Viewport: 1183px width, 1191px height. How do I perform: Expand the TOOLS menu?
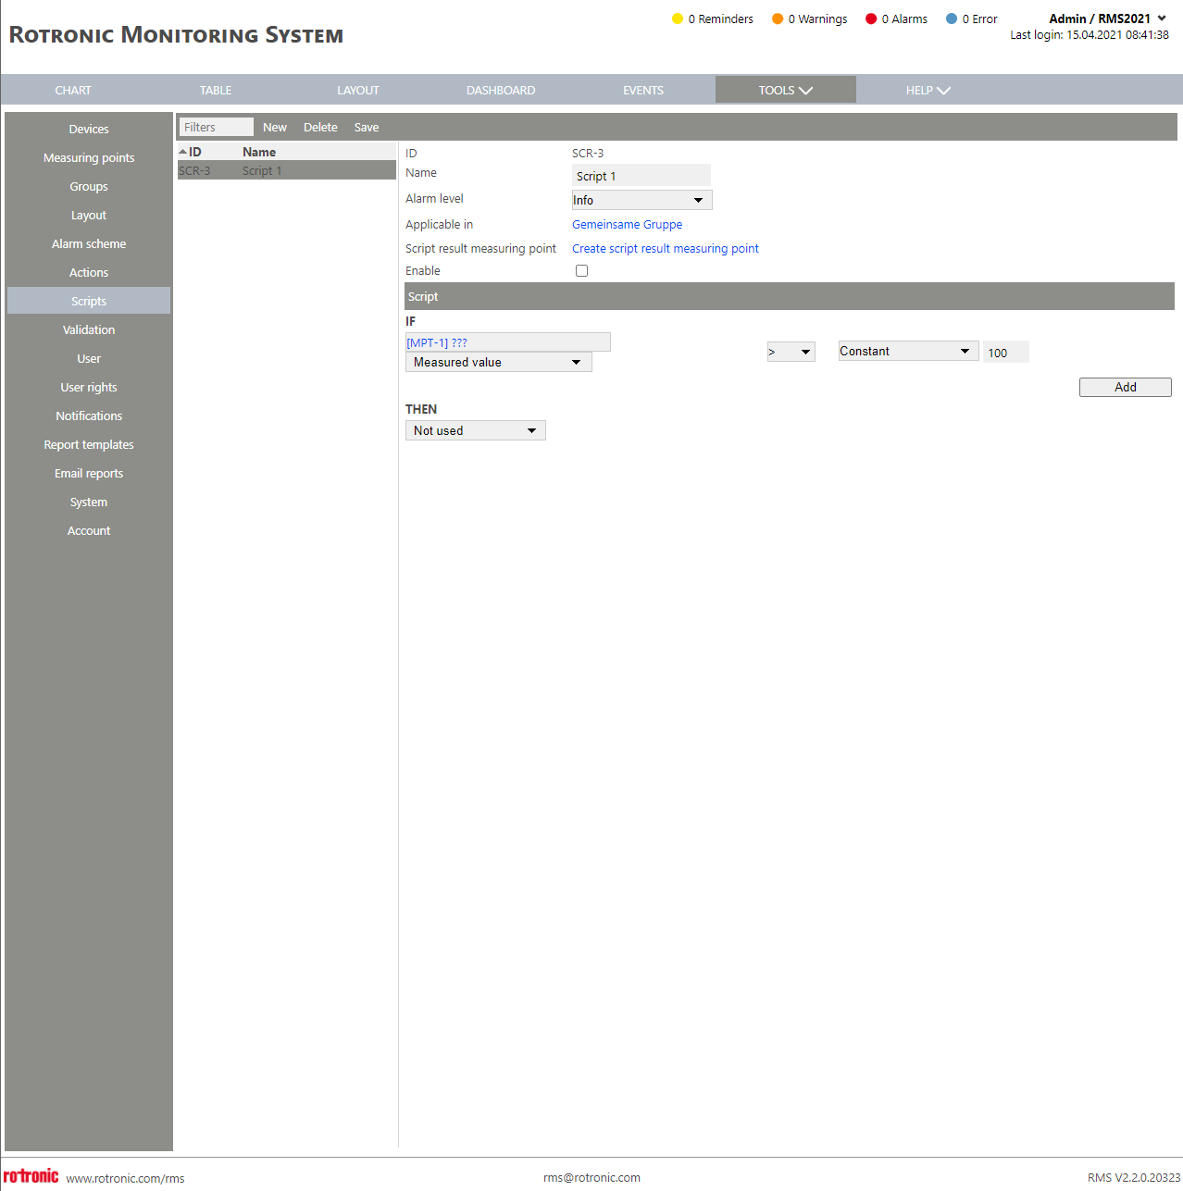pyautogui.click(x=785, y=90)
